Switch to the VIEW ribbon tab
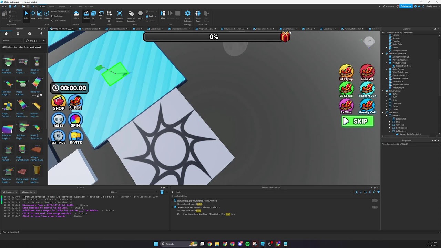The width and height of the screenshot is (441, 248). pos(79,6)
